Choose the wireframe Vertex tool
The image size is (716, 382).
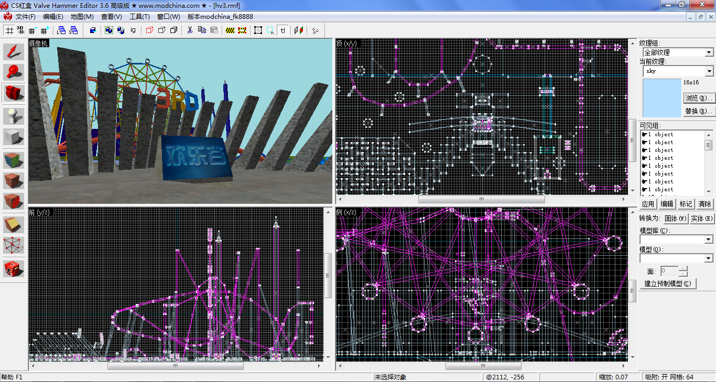(14, 245)
